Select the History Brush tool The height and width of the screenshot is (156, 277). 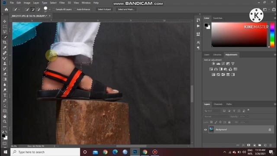click(5, 69)
